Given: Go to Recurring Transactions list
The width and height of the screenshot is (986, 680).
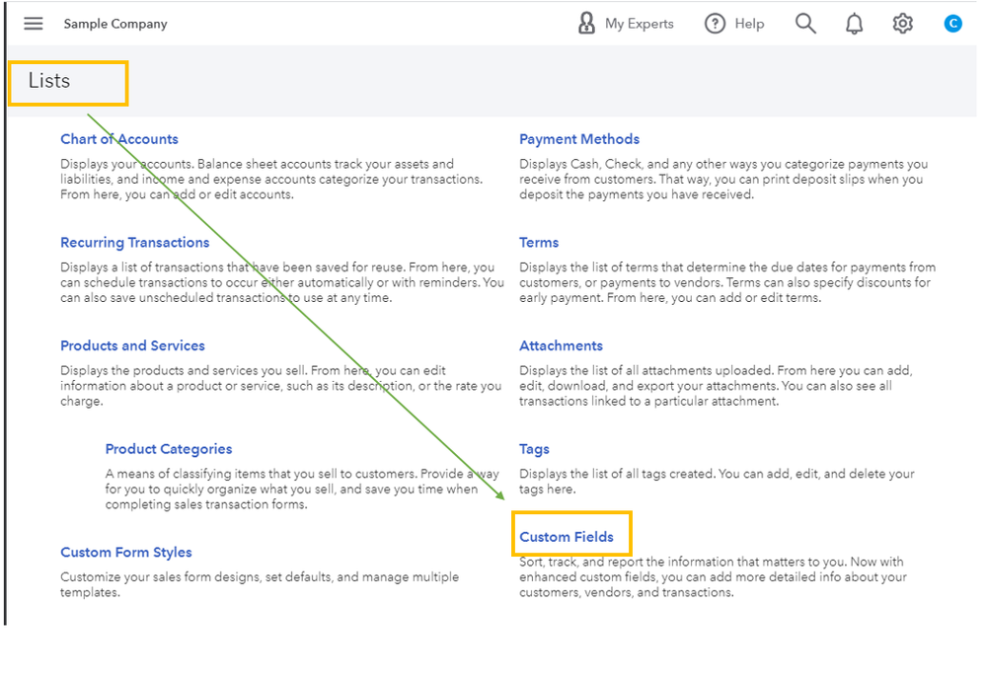Looking at the screenshot, I should (135, 243).
